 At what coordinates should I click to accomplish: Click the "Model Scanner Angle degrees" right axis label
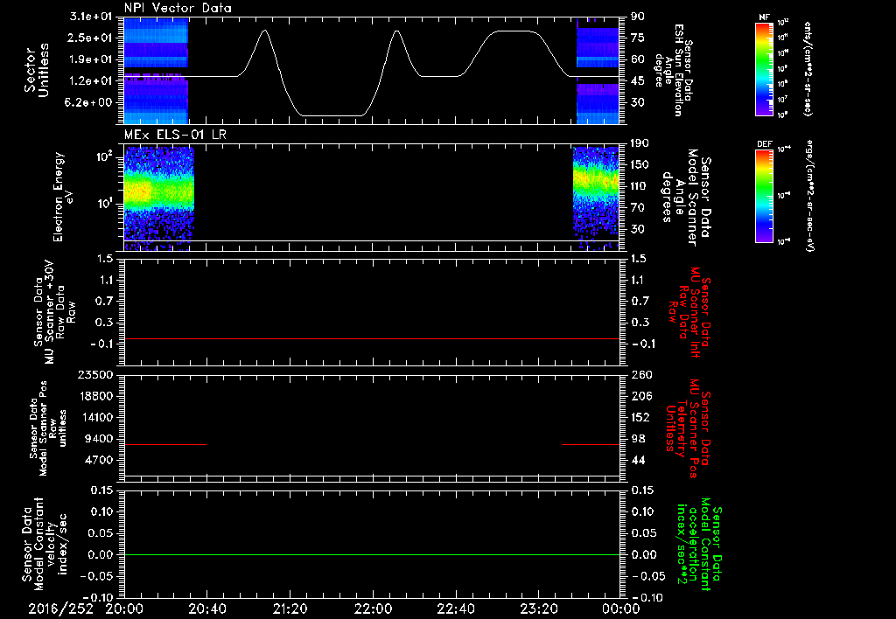pos(686,198)
